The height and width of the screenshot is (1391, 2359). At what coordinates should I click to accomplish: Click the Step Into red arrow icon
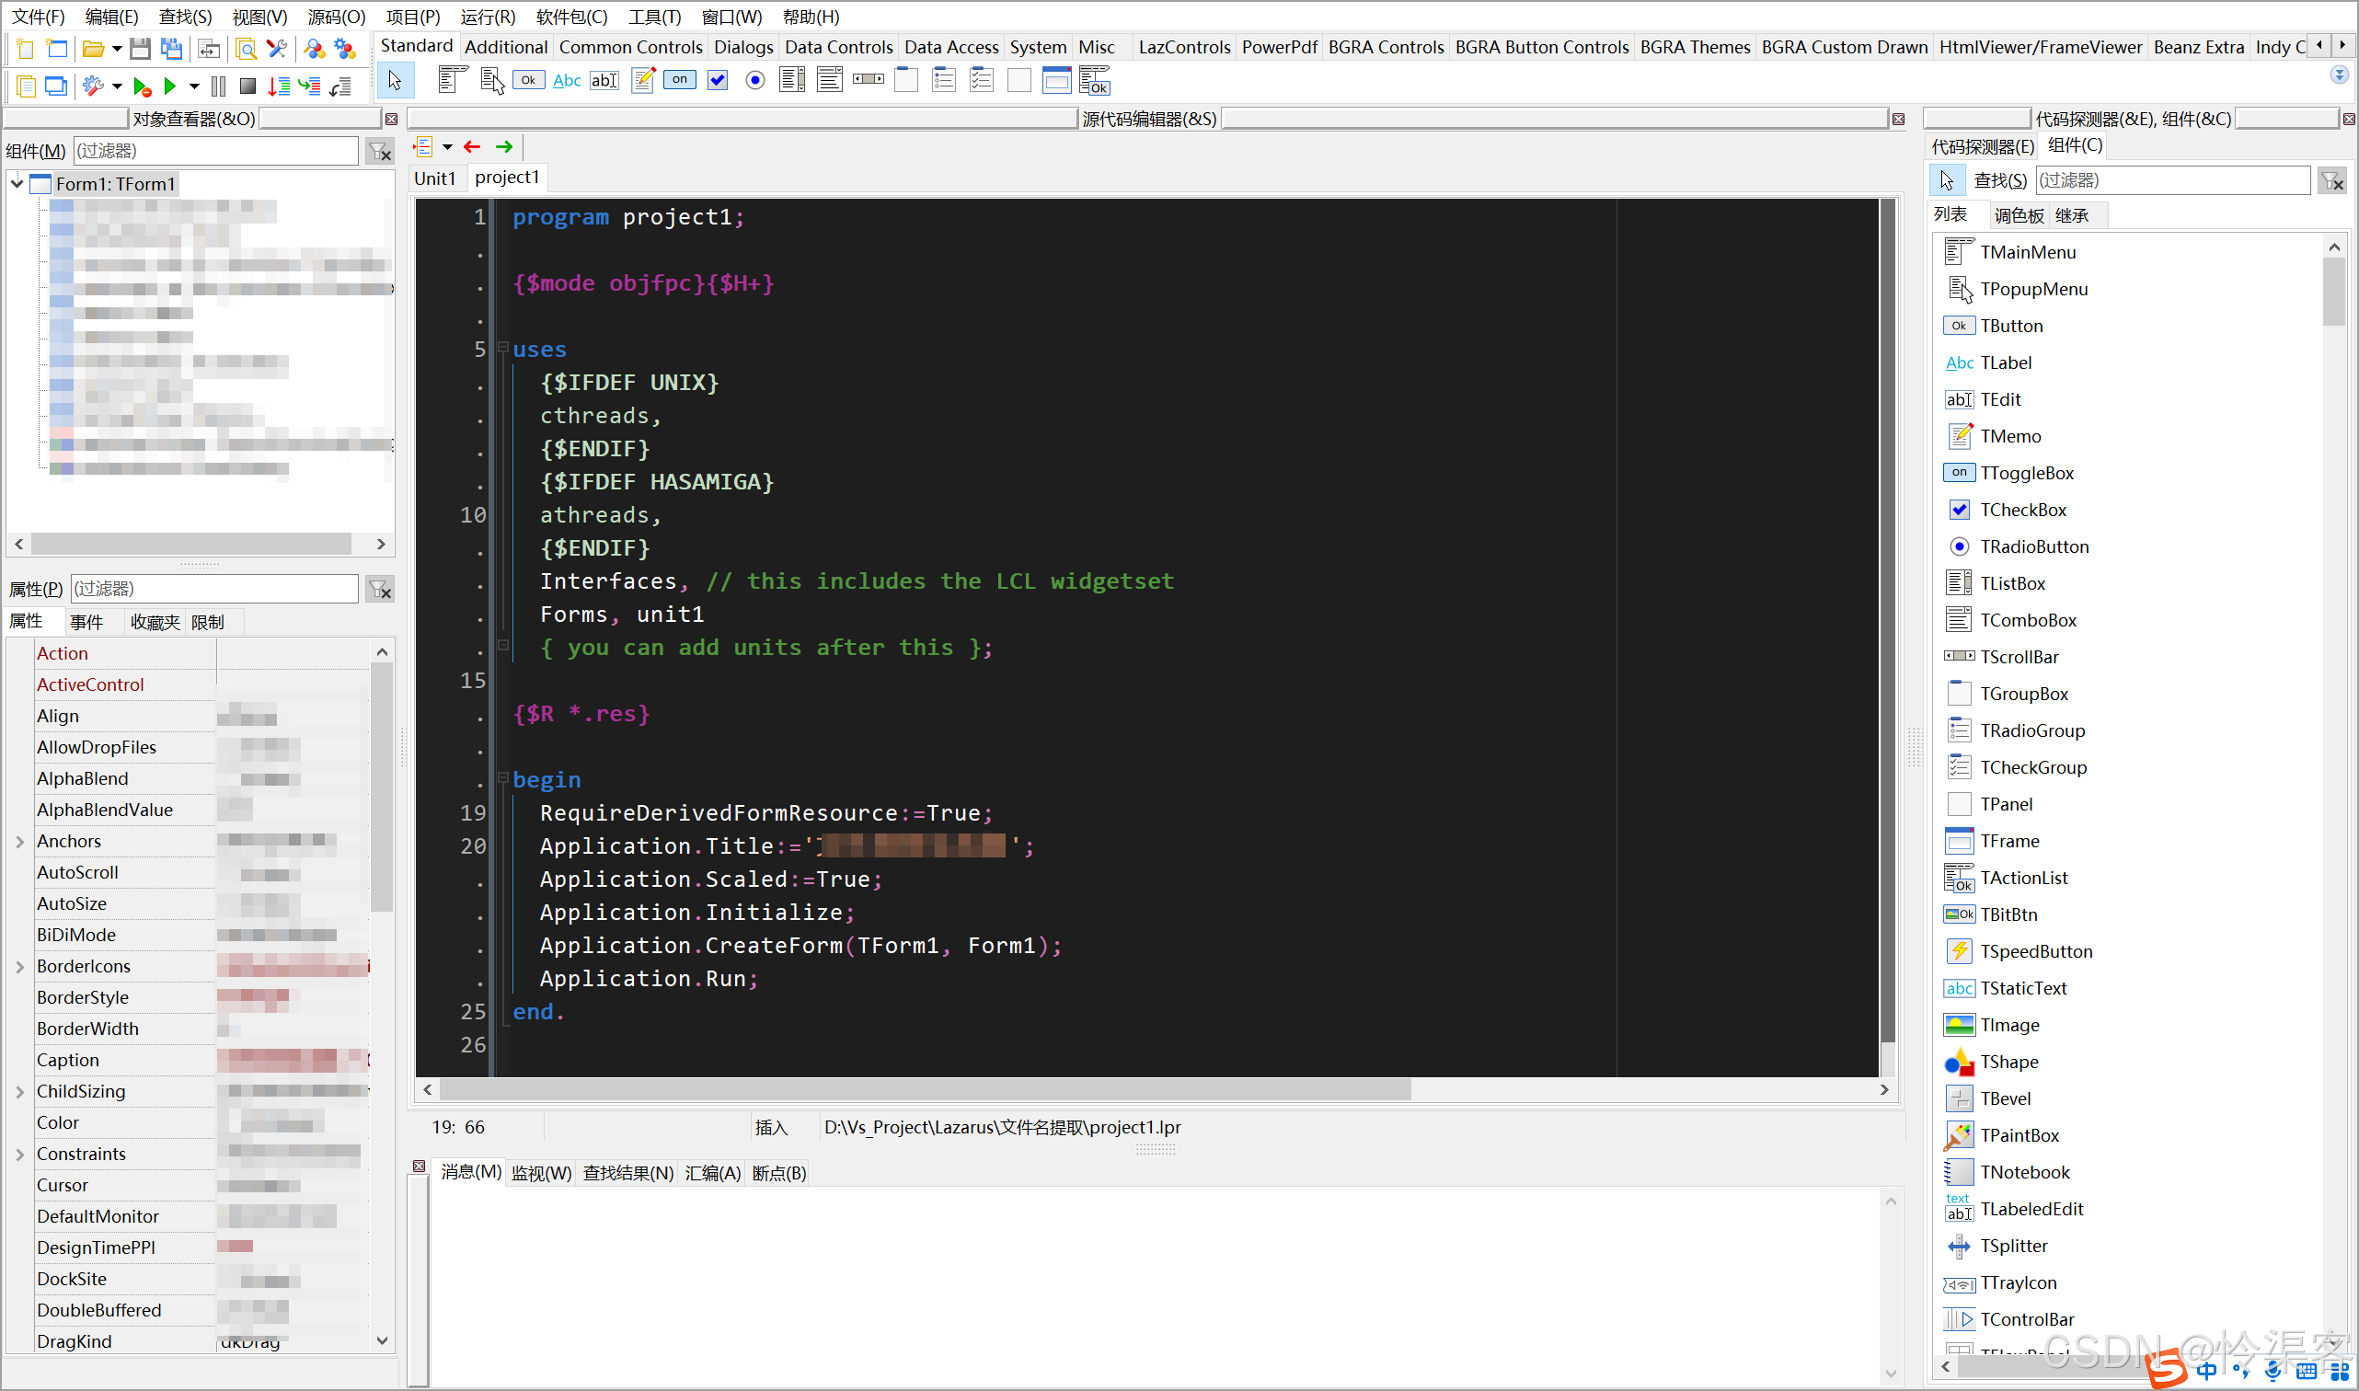click(279, 86)
